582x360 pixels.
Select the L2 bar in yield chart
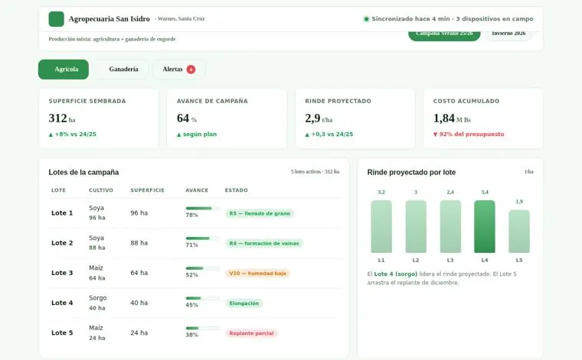tap(416, 227)
